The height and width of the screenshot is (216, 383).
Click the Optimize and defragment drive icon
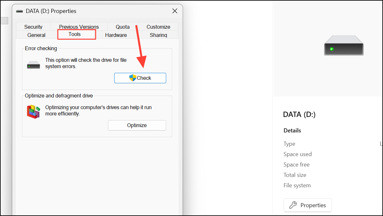tap(33, 111)
